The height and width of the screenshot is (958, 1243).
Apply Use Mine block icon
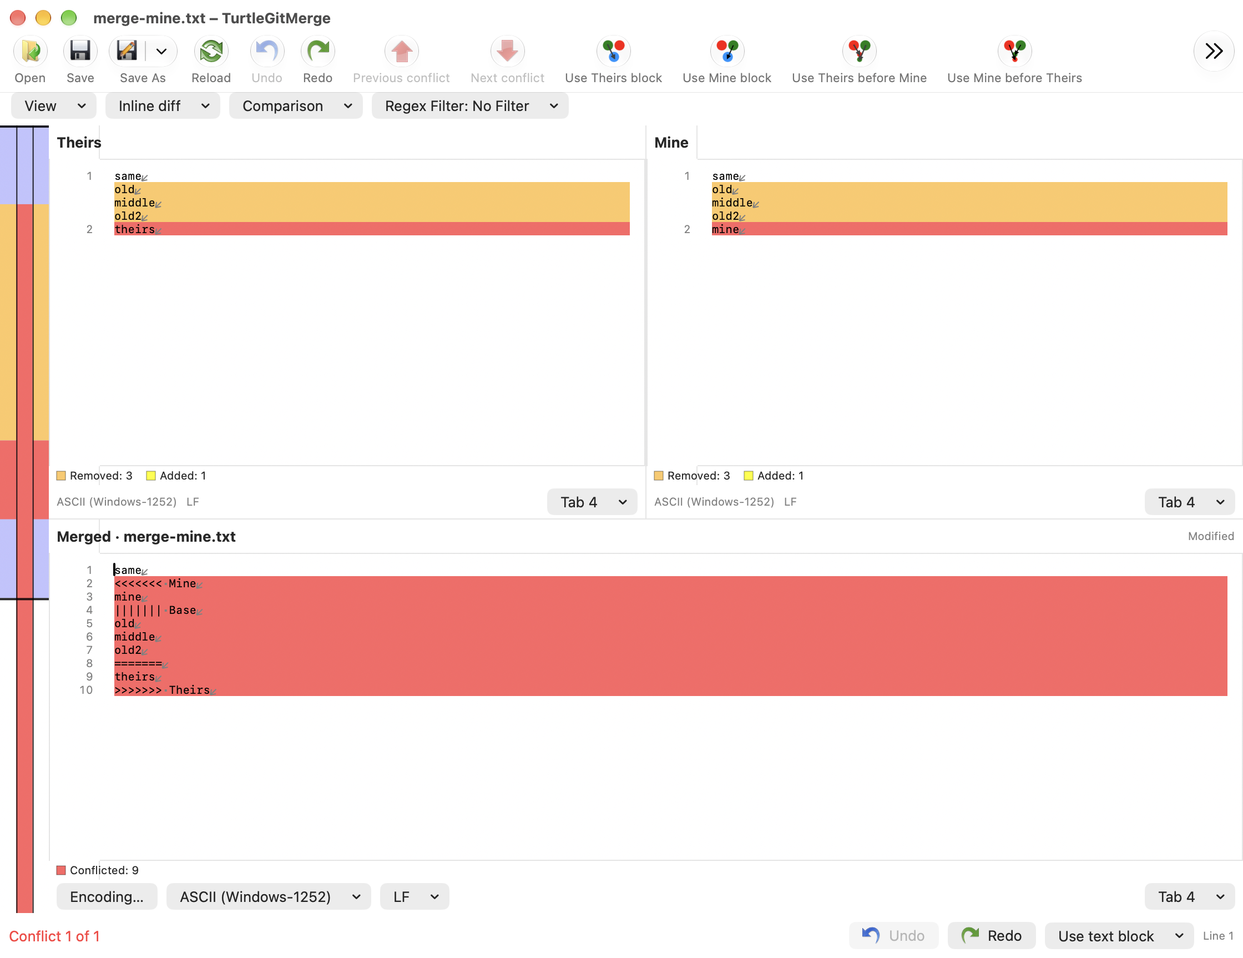coord(727,51)
